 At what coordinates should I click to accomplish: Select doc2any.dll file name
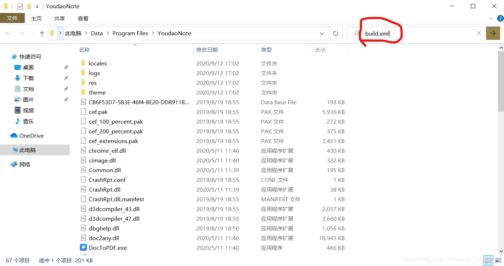pyautogui.click(x=104, y=238)
